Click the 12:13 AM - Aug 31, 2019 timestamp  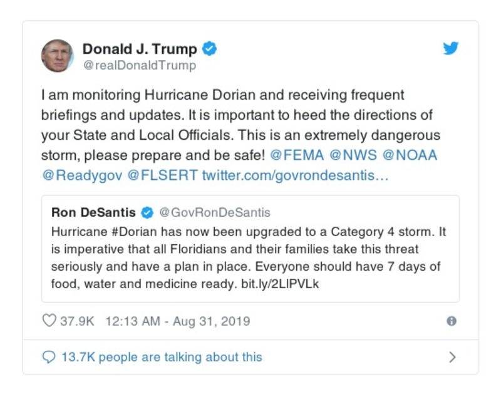click(x=177, y=321)
